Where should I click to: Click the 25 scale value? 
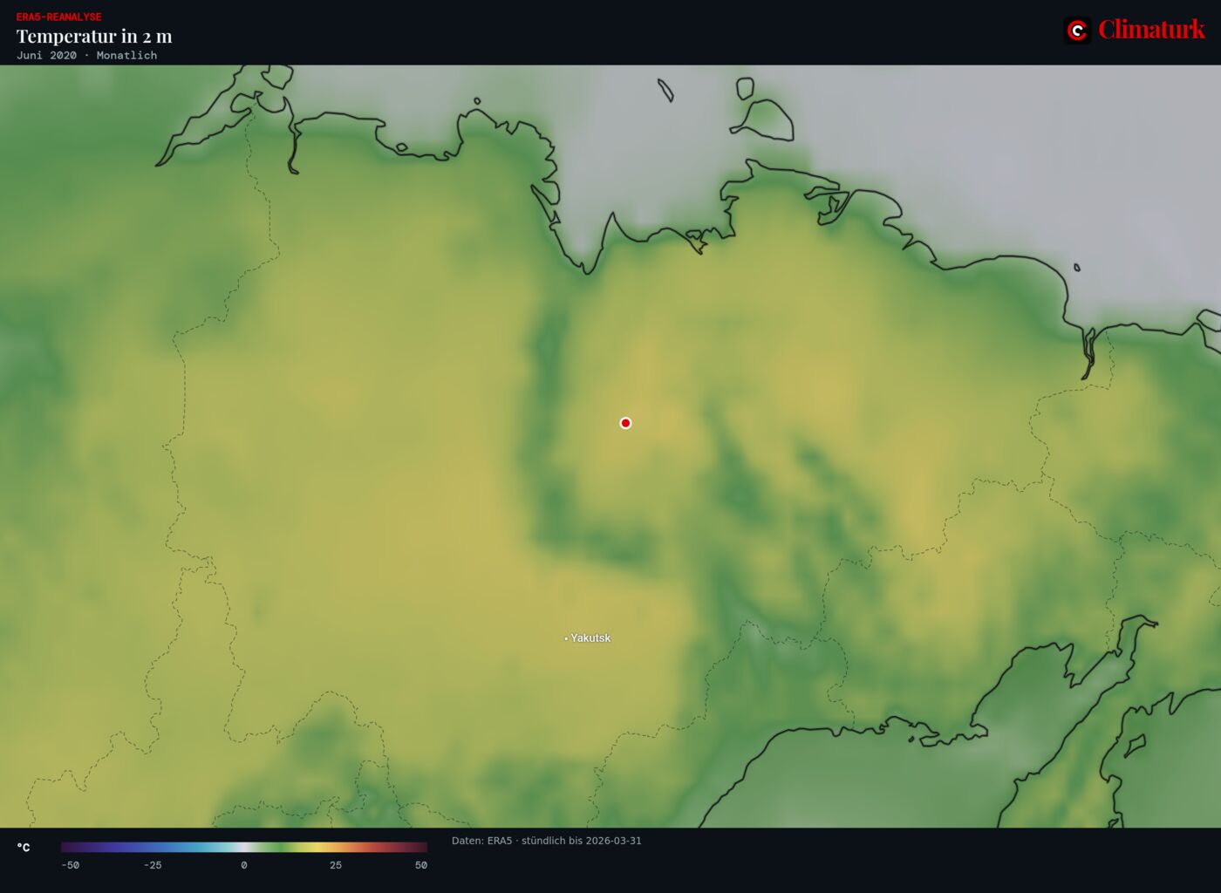(336, 865)
